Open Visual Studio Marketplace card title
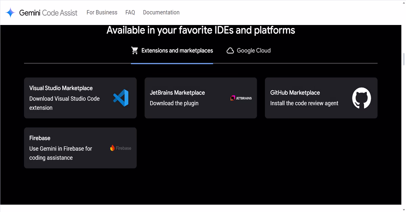Screen dimensions: 406x212 click(61, 88)
